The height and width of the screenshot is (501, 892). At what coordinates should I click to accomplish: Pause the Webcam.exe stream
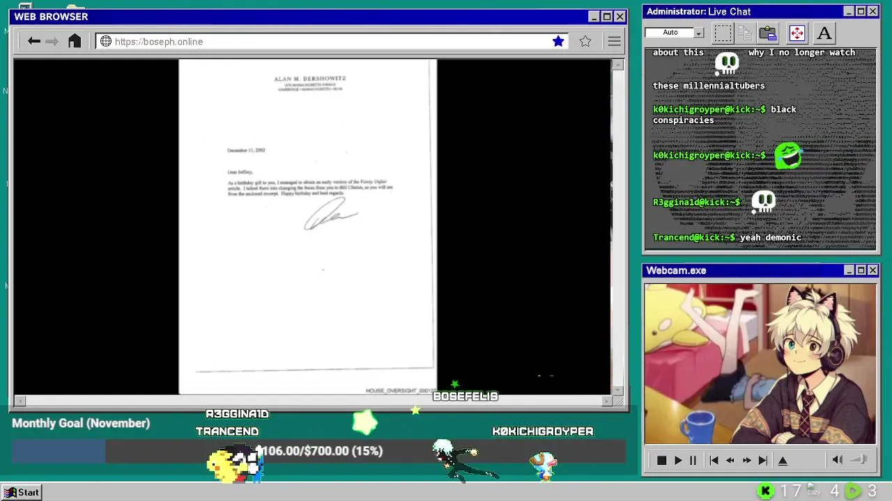pyautogui.click(x=693, y=460)
